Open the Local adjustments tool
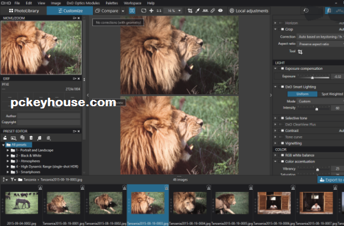The width and height of the screenshot is (344, 226). [x=249, y=11]
